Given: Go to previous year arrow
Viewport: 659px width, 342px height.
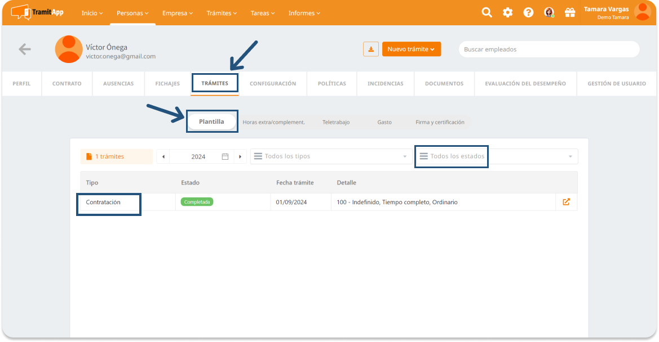Looking at the screenshot, I should pos(163,156).
